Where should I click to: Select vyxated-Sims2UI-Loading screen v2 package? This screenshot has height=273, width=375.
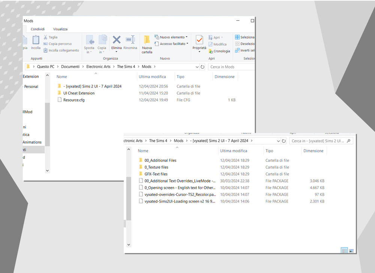[180, 201]
